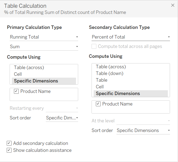This screenshot has height=162, width=178.
Task: Open primary Sort order dropdown
Action: coord(62,118)
